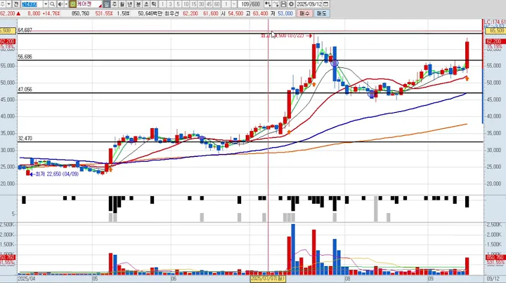Open the stock code history dropdown
The width and height of the screenshot is (506, 283).
[x=46, y=4]
